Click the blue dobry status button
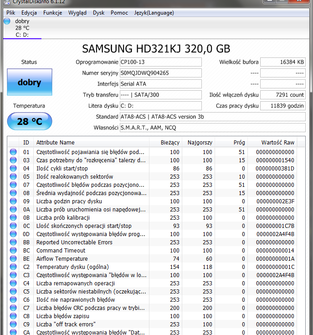The width and height of the screenshot is (313, 335). tap(30, 82)
